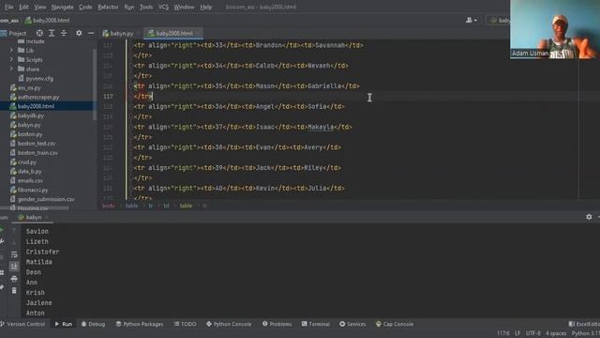The width and height of the screenshot is (600, 338).
Task: Click the 4 spaces indent setting
Action: (556, 333)
